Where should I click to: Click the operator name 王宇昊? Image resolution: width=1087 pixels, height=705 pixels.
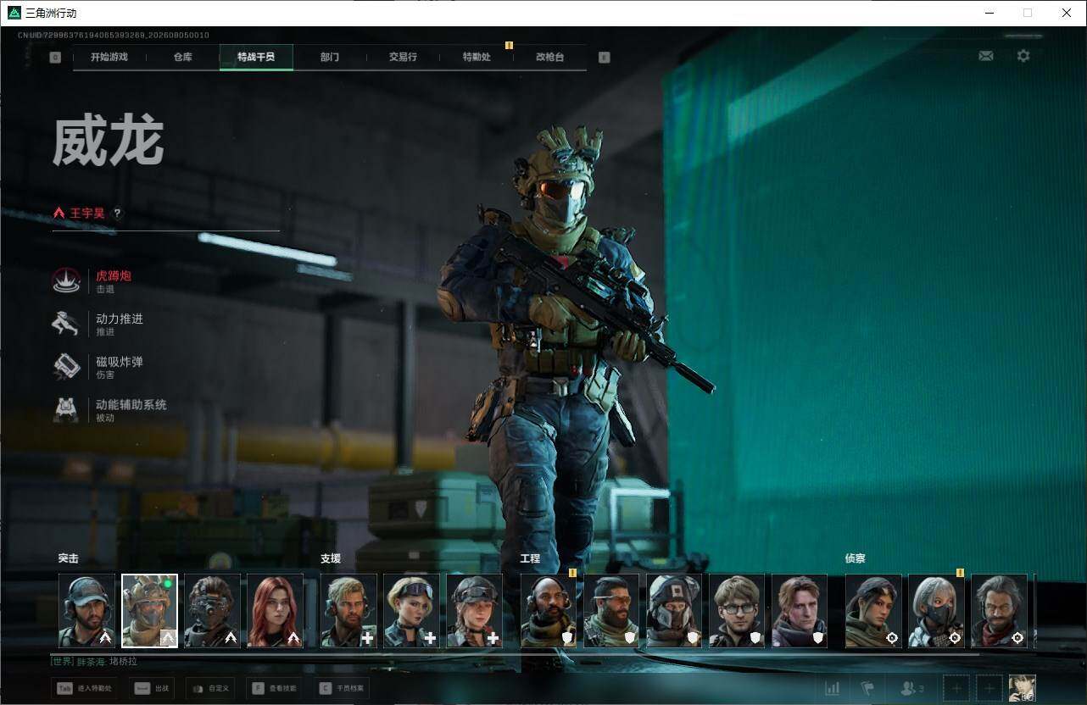tap(87, 214)
